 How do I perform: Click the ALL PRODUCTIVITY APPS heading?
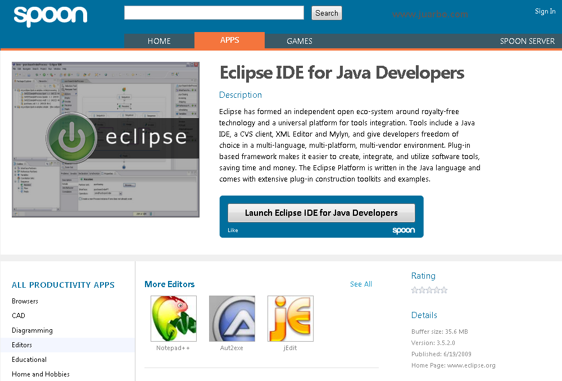coord(63,285)
